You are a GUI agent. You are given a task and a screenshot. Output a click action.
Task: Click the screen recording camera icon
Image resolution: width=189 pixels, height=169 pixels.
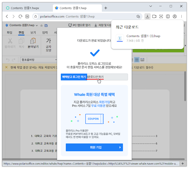[154, 16]
